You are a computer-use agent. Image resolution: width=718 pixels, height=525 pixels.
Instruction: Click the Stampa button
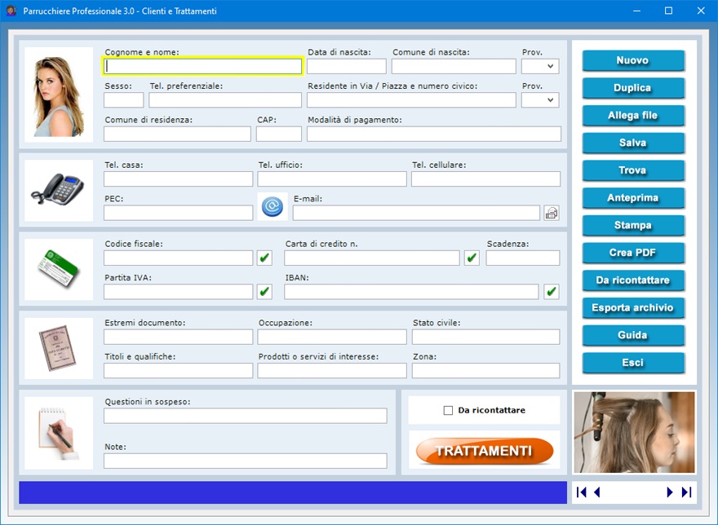[x=633, y=225]
